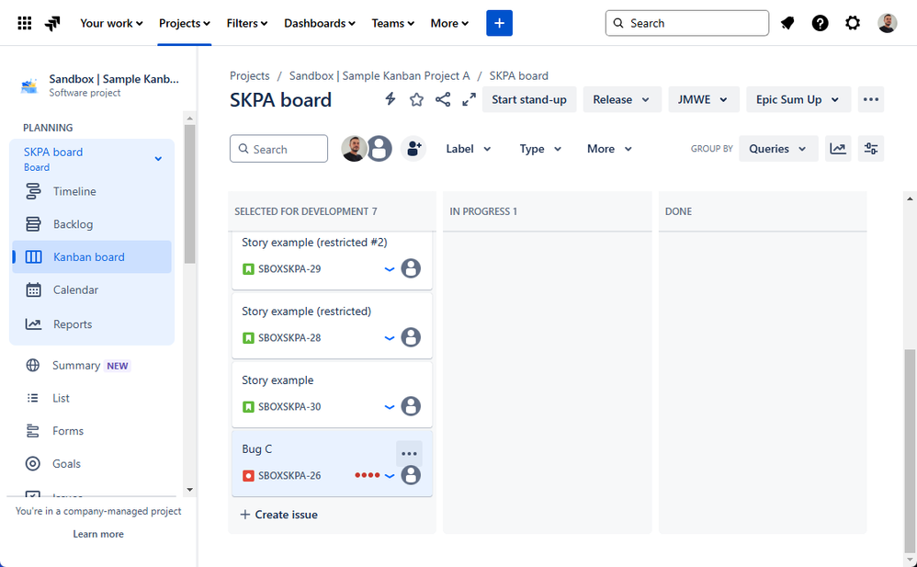
Task: Collapse the SKPA board sidebar chevron
Action: (158, 159)
